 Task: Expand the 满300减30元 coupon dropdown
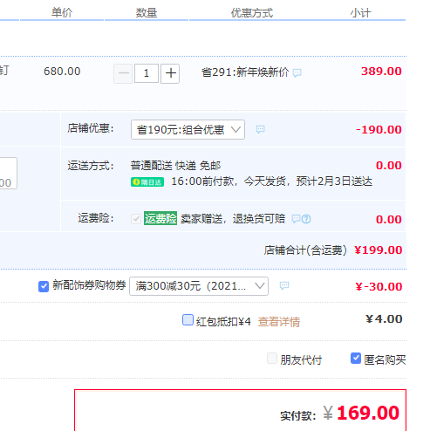click(x=199, y=286)
